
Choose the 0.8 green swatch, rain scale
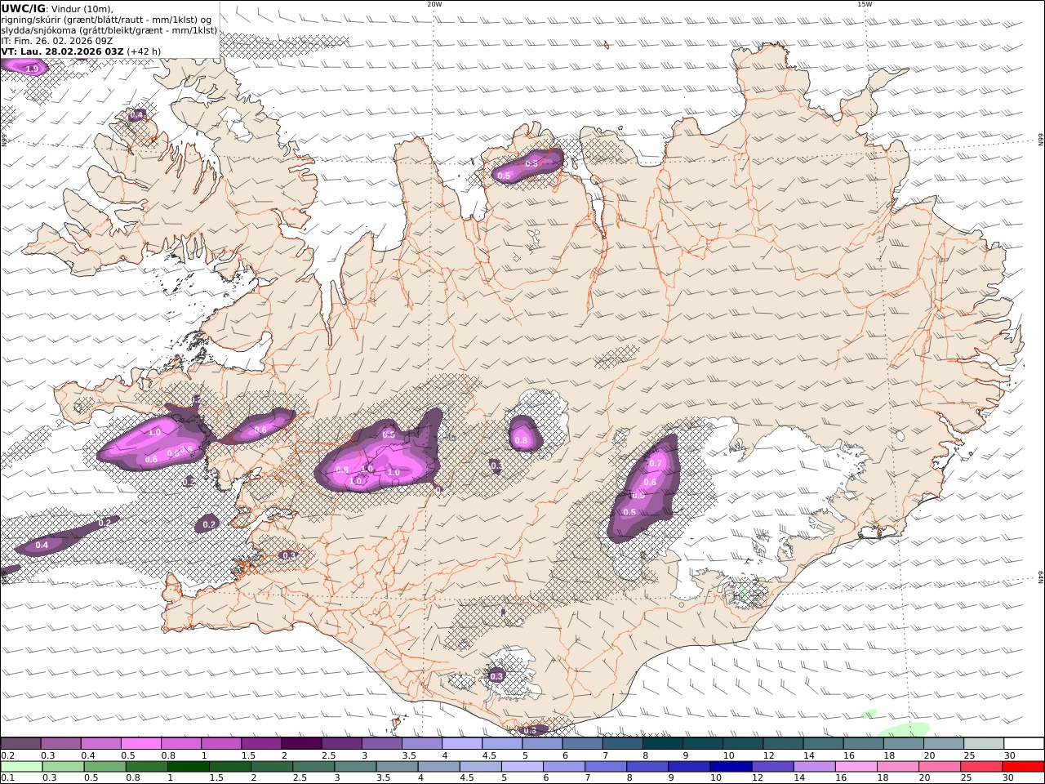146,766
